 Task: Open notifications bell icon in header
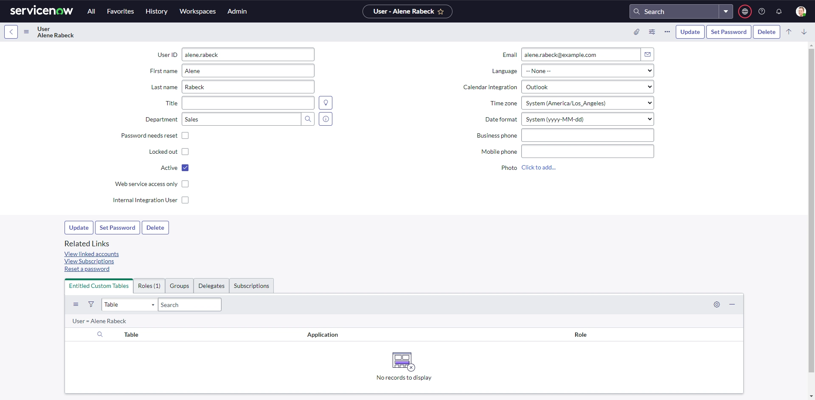pos(778,11)
